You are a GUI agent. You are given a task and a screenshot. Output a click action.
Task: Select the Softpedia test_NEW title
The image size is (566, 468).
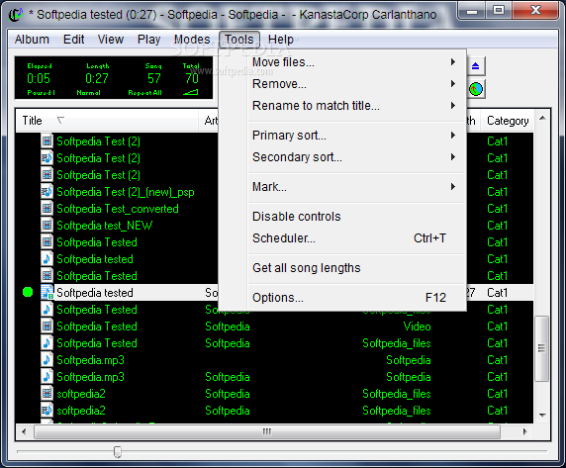tap(105, 226)
